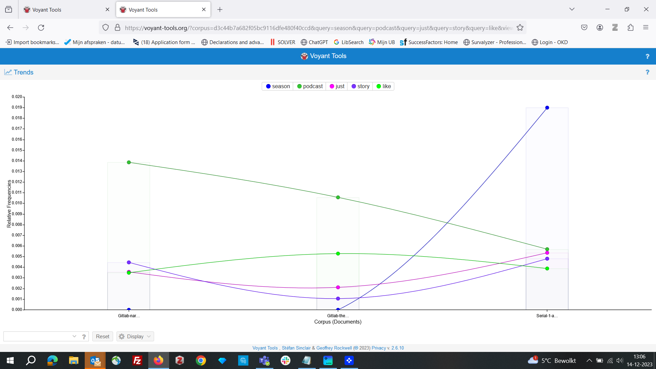Click the term search help icon
This screenshot has width=656, height=369.
click(x=84, y=337)
